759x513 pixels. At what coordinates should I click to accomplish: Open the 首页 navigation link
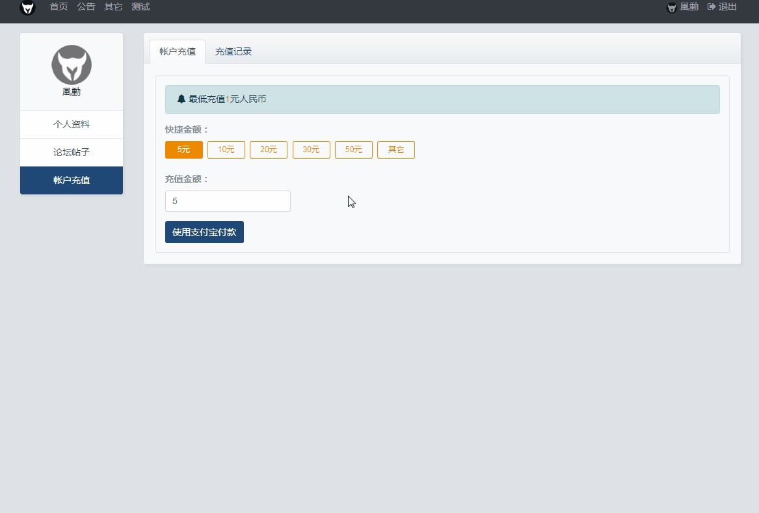coord(59,7)
